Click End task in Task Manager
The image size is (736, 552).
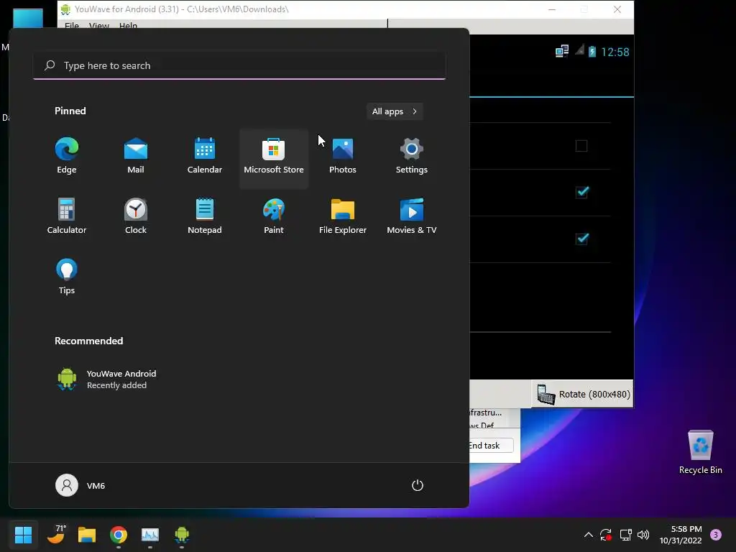[x=490, y=446]
